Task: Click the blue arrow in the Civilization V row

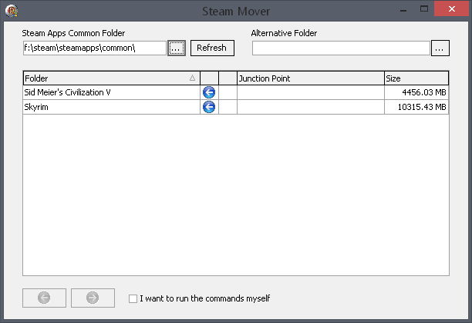Action: [x=209, y=92]
